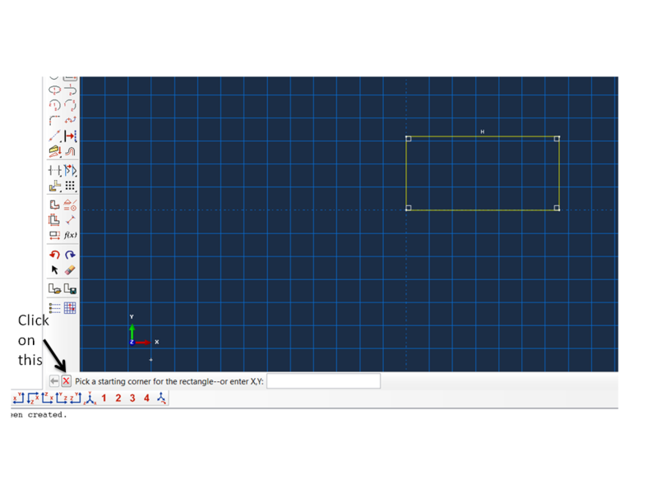Redo the last sketch action

pos(69,255)
